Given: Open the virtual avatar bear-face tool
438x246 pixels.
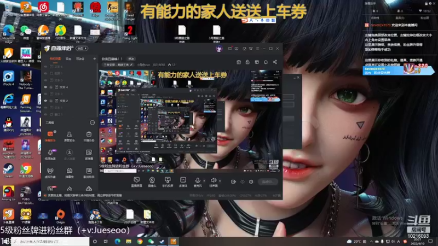Looking at the screenshot, I should [50, 173].
